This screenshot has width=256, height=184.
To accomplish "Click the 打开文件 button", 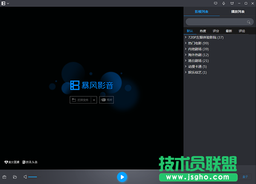I will coord(80,100).
